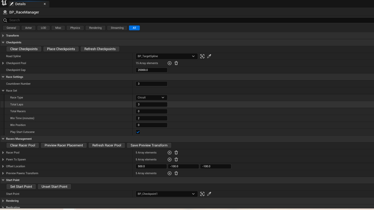374x210 pixels.
Task: Click Preview Racer Placement button
Action: 64,145
